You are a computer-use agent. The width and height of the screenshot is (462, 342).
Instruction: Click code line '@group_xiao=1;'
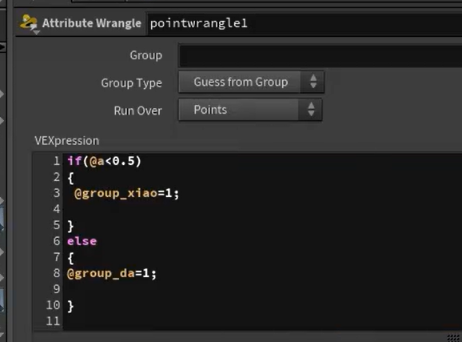click(127, 194)
